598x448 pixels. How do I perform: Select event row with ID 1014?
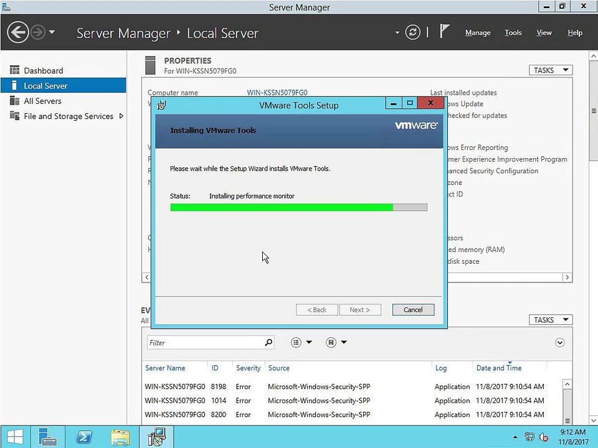353,401
